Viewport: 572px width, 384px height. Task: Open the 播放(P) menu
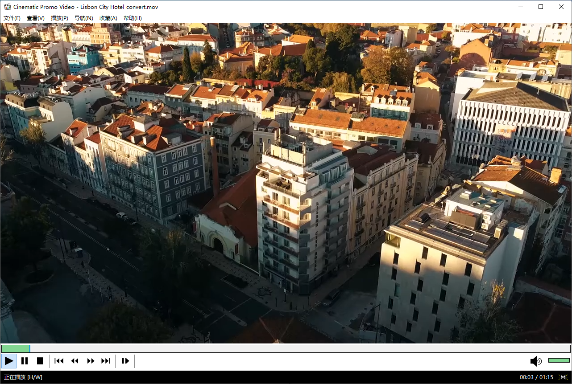point(59,18)
